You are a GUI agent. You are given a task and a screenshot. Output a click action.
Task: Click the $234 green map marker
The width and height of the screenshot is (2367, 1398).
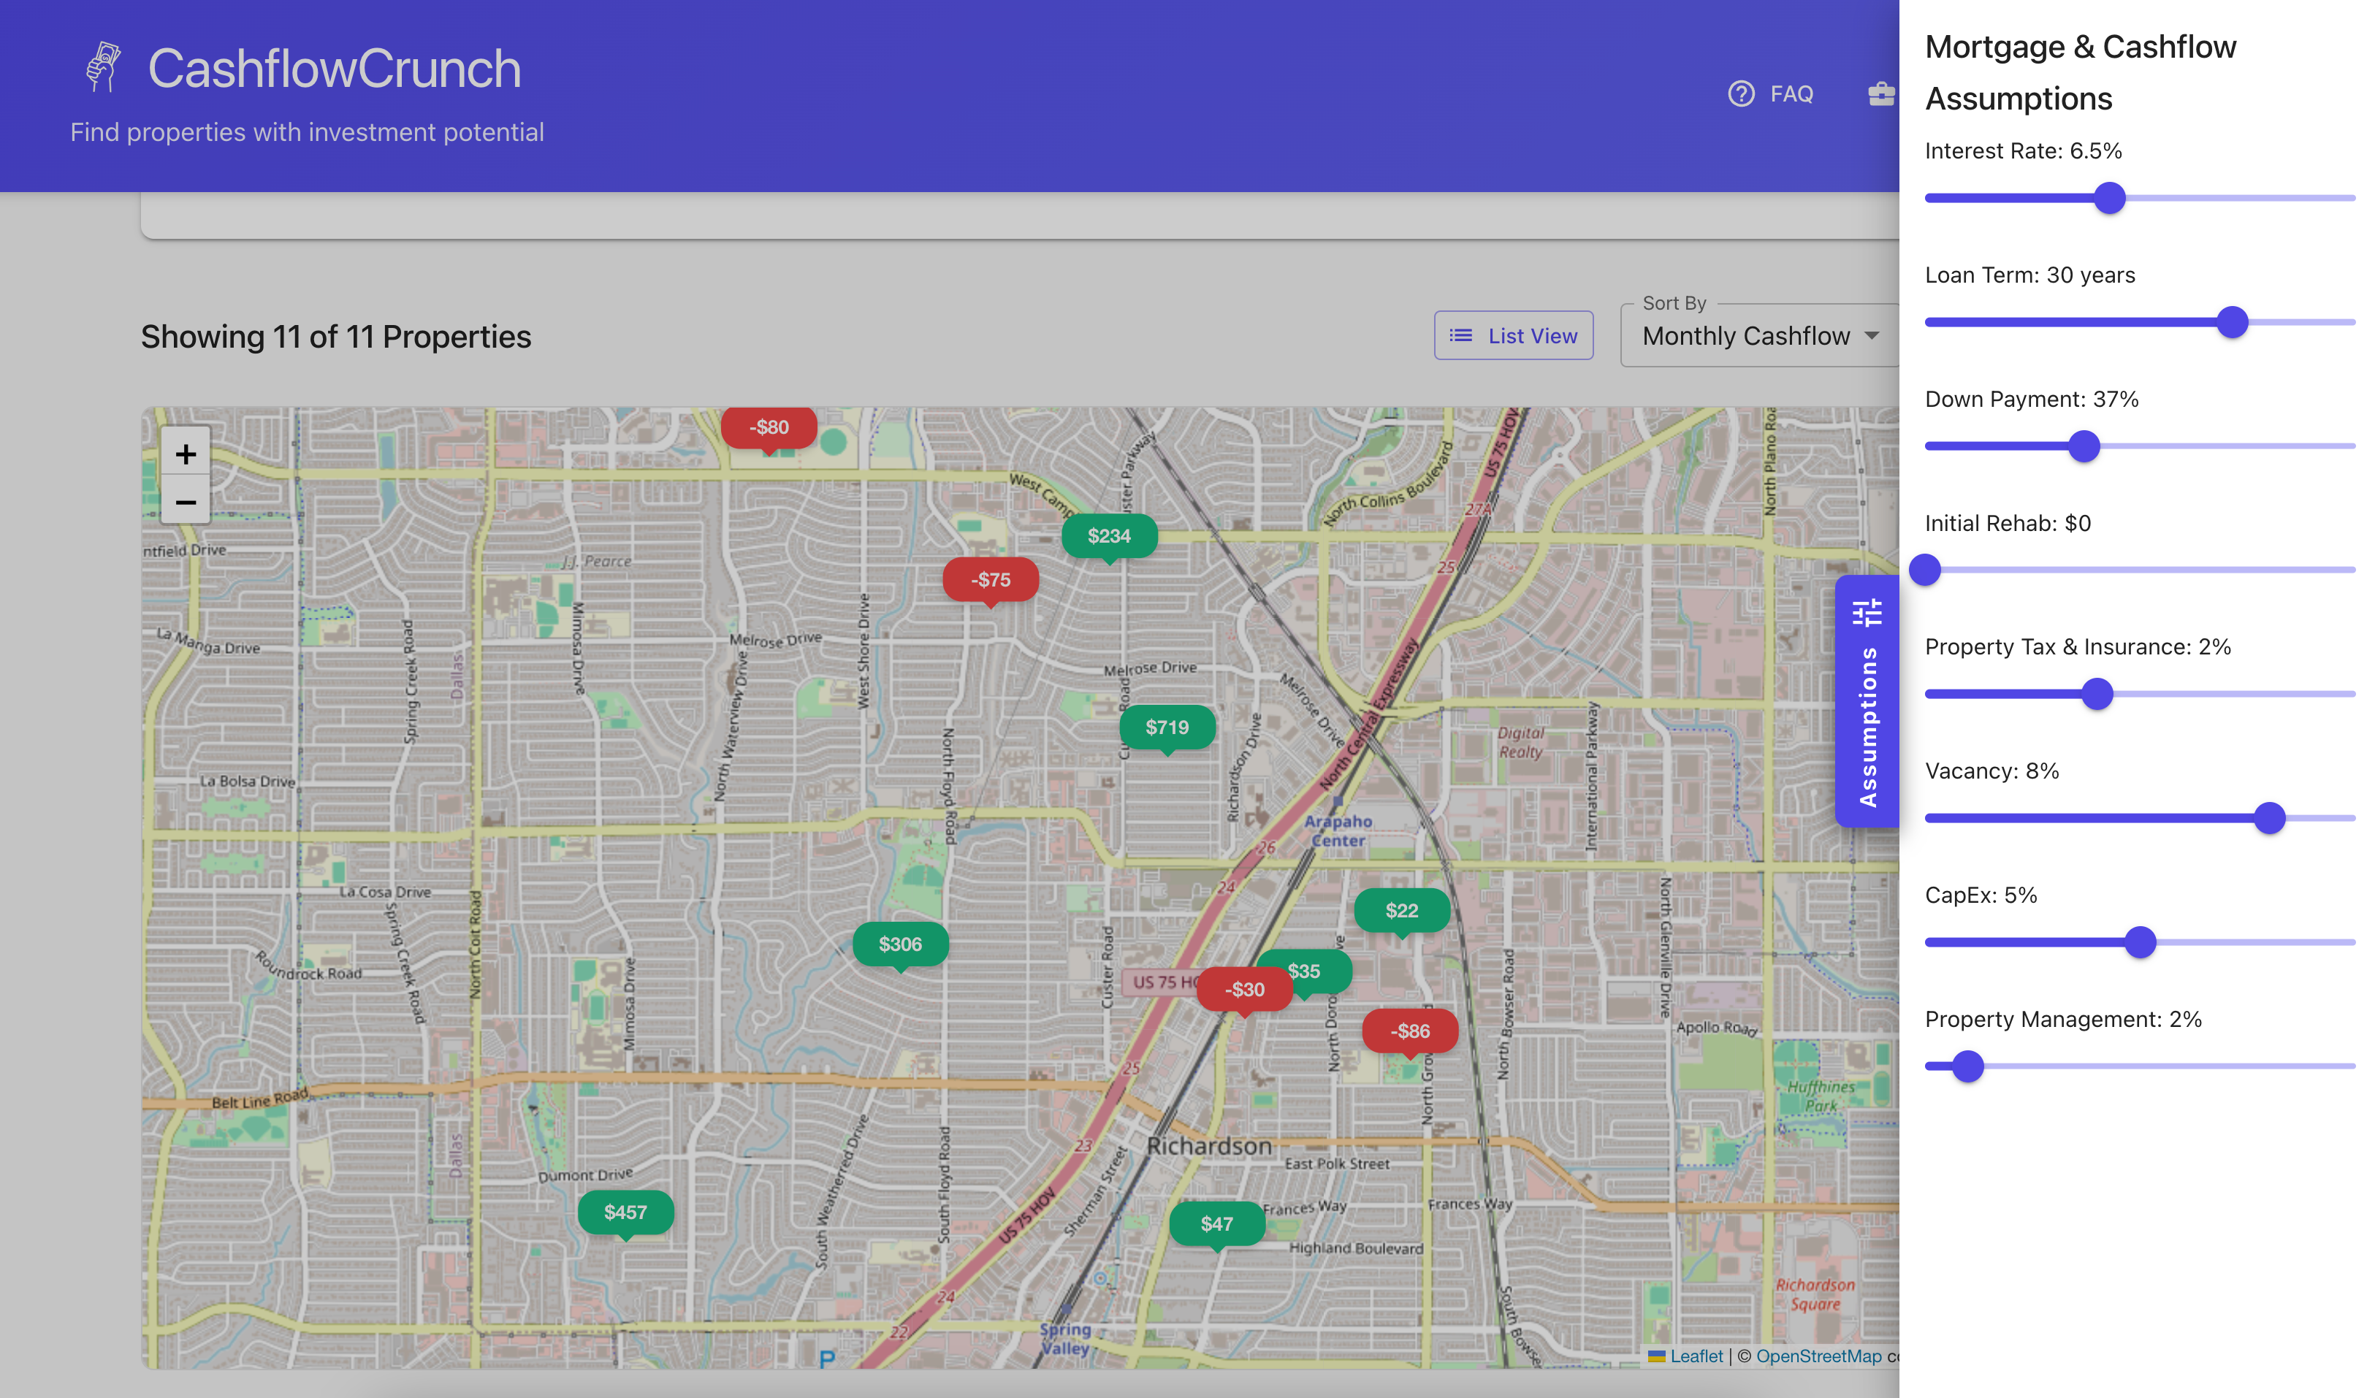tap(1108, 536)
